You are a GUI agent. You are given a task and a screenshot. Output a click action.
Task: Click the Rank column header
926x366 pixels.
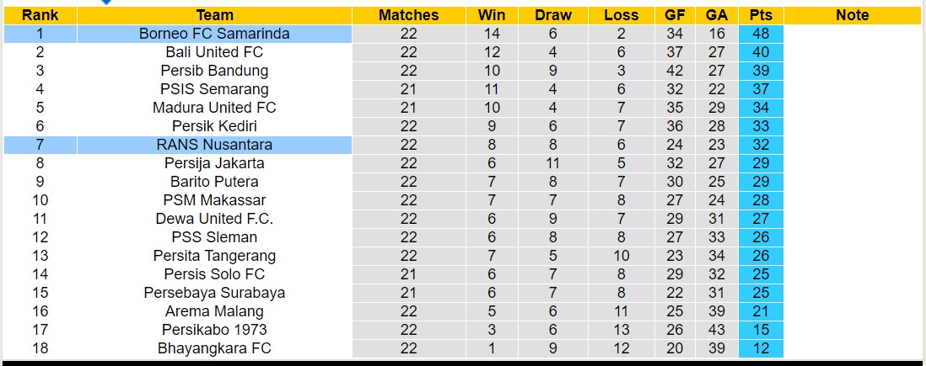(x=40, y=15)
